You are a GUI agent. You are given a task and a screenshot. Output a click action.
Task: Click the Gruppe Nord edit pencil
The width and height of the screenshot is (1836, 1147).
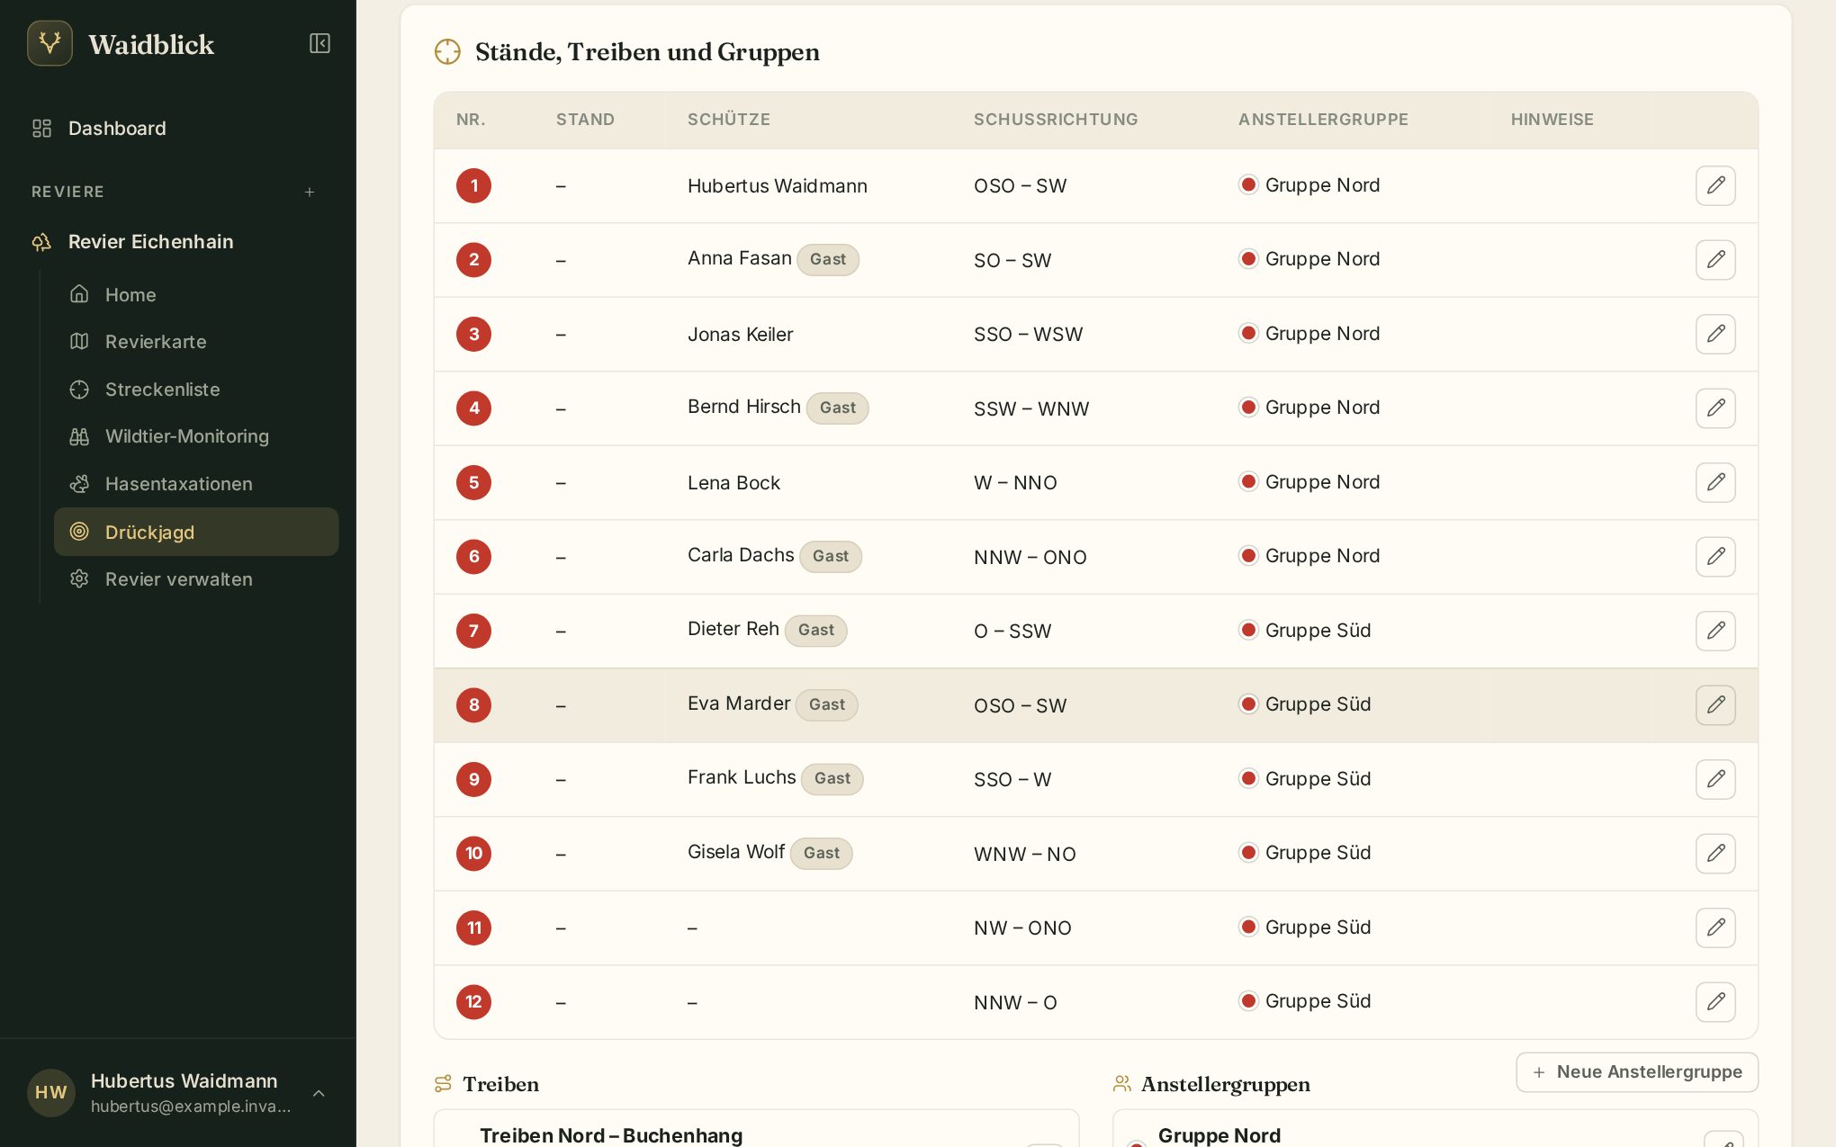coord(1723,1139)
